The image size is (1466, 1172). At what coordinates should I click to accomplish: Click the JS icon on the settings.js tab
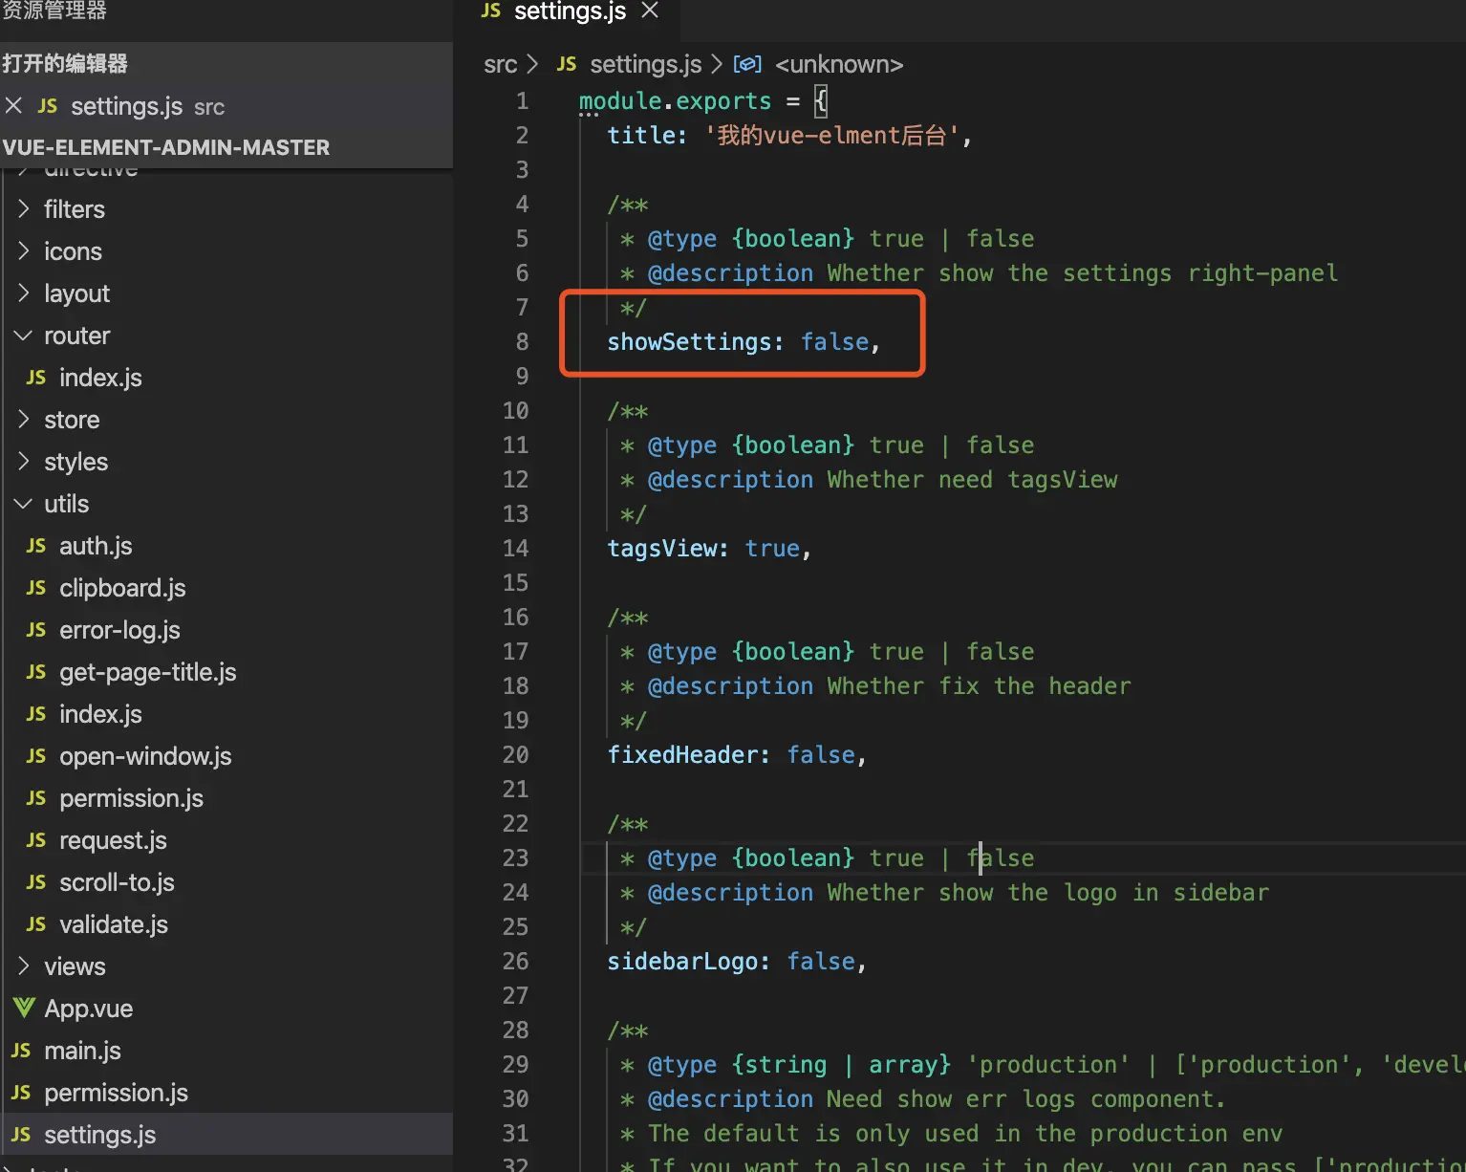point(491,11)
